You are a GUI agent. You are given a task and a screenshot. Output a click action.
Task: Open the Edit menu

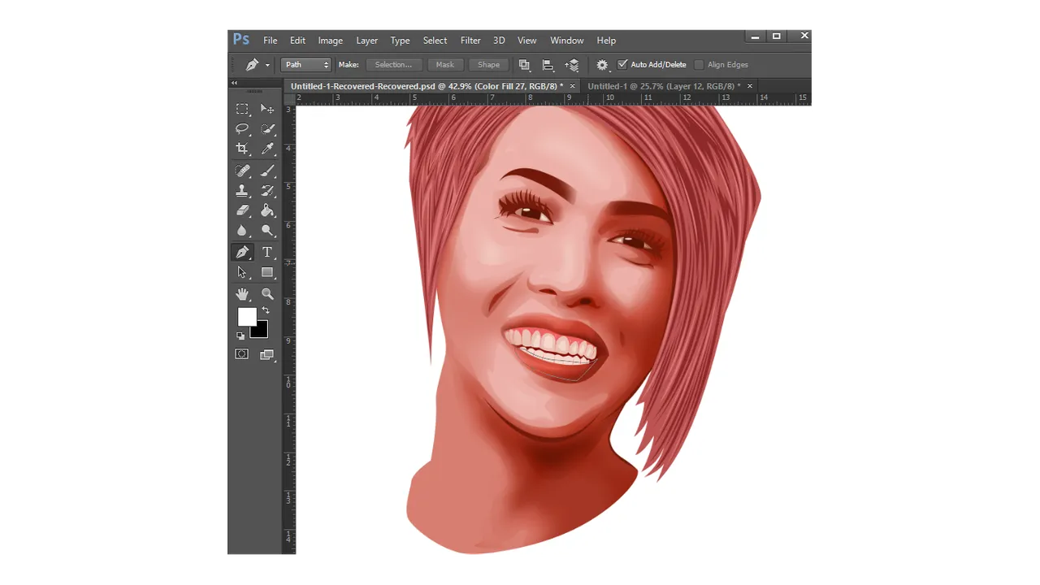(298, 41)
